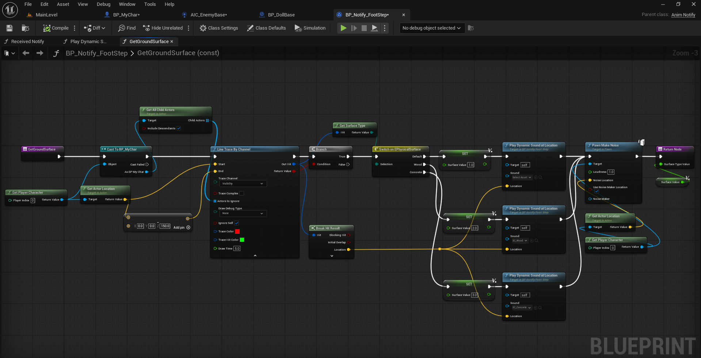Screen dimensions: 701x358
Task: Click the browse icon beside the SC_Wood dropdown
Action: pos(537,241)
